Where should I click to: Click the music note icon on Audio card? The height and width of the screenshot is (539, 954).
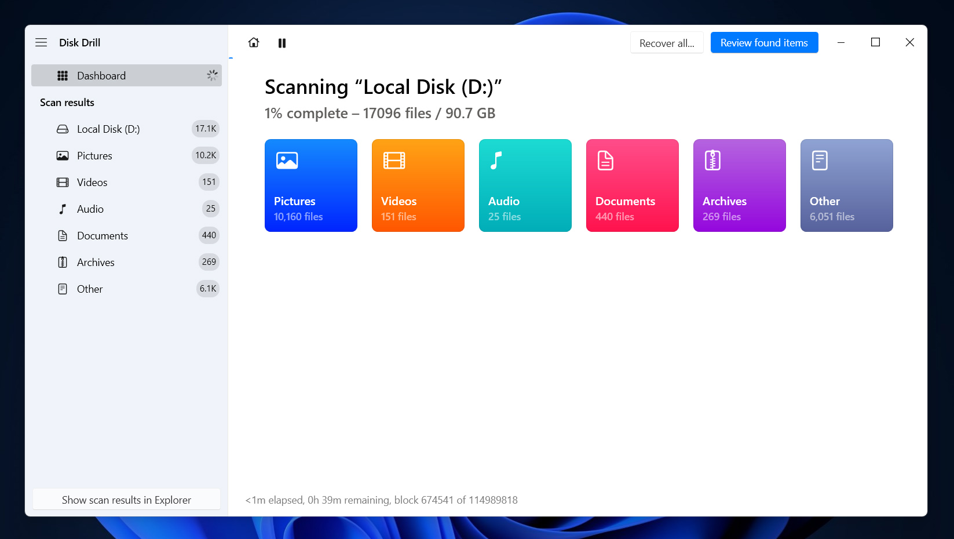496,160
